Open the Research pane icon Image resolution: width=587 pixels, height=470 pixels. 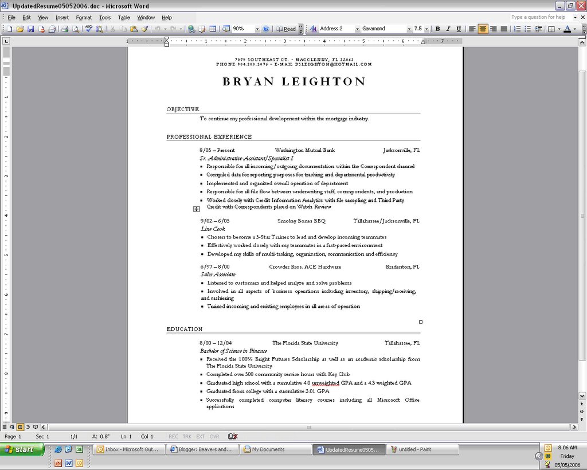[99, 29]
